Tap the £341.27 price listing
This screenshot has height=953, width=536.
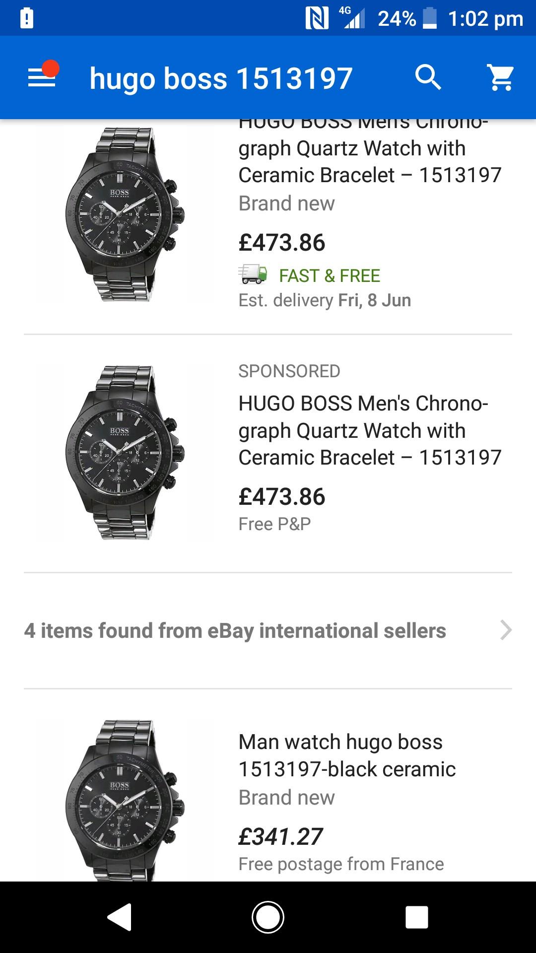tap(280, 837)
